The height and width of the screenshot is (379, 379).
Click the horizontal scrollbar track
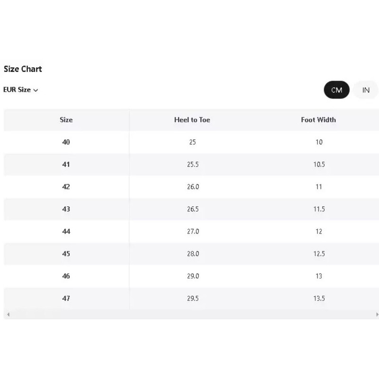(192, 314)
